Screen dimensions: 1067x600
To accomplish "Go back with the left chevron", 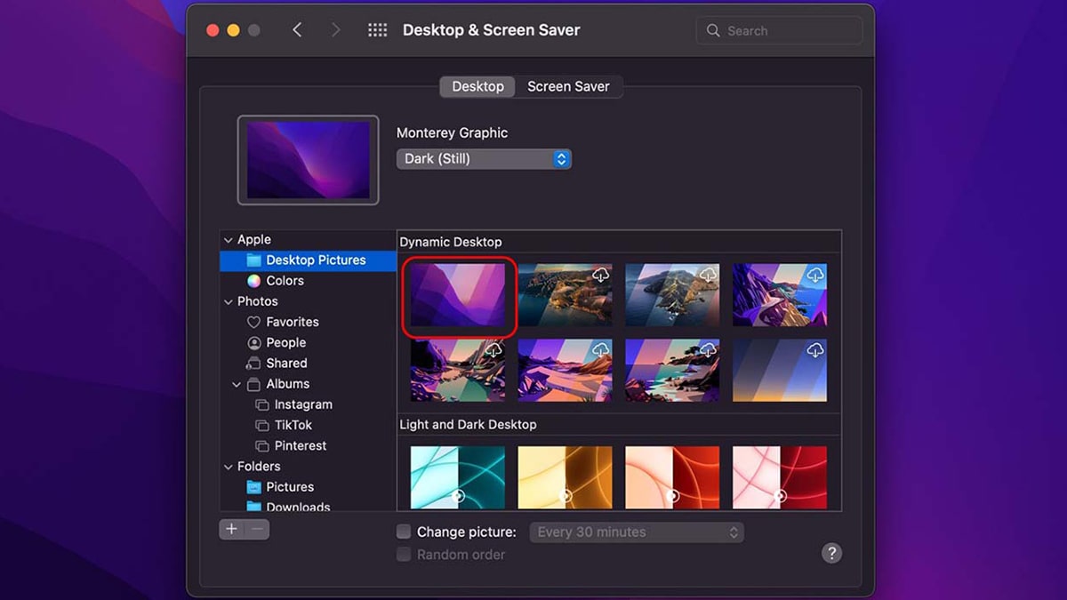I will [x=297, y=30].
